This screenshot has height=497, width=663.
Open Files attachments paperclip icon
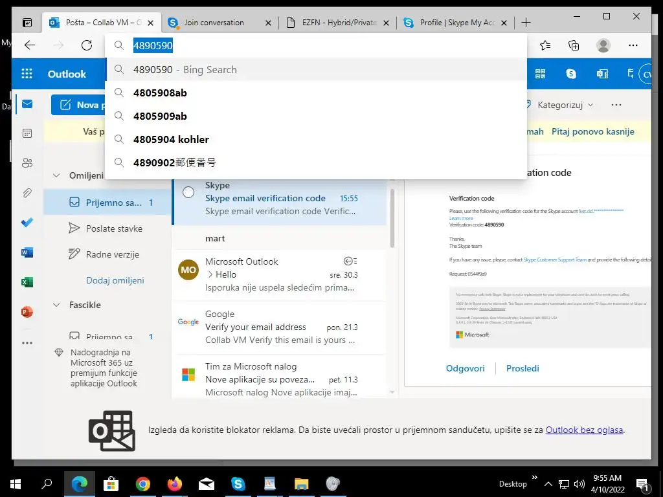[27, 193]
